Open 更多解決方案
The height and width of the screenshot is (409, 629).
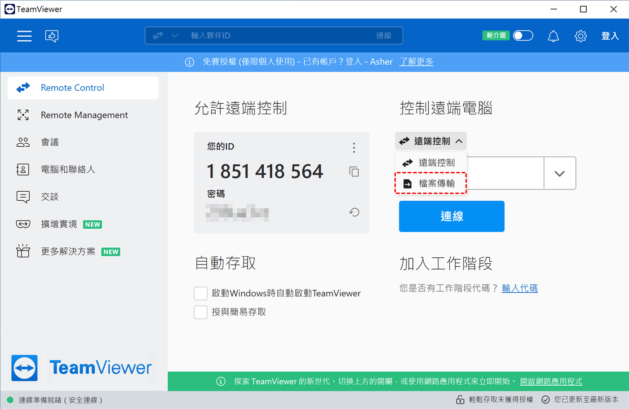(83, 251)
